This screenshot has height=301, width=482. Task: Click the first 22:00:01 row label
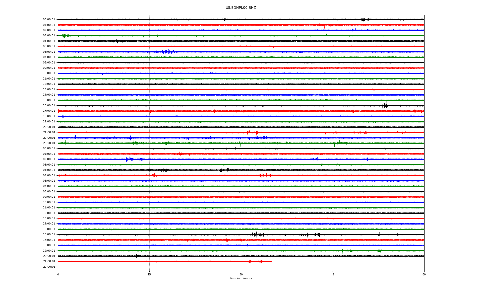(49, 138)
